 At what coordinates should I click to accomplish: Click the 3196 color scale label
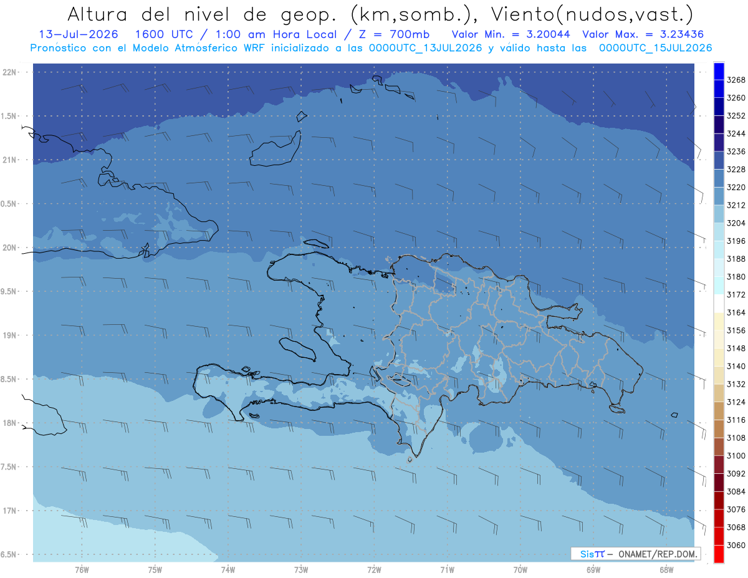click(x=736, y=241)
